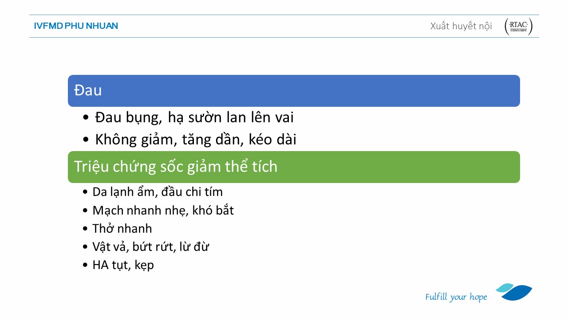The image size is (568, 319).
Task: Click the bullet 'Vật vả, bứt rứt, lừ đừ'
Action: click(x=151, y=247)
